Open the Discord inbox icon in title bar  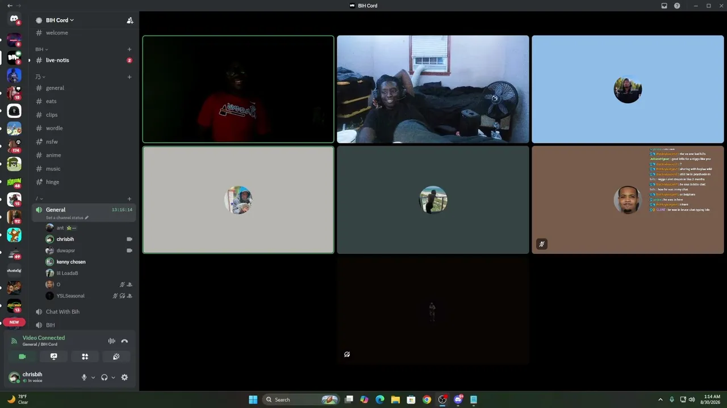click(664, 6)
